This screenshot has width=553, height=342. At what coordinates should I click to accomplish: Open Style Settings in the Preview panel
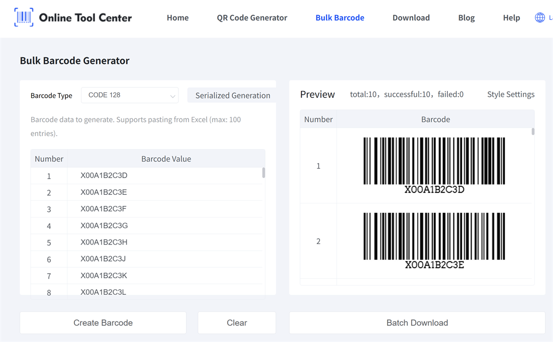coord(510,94)
